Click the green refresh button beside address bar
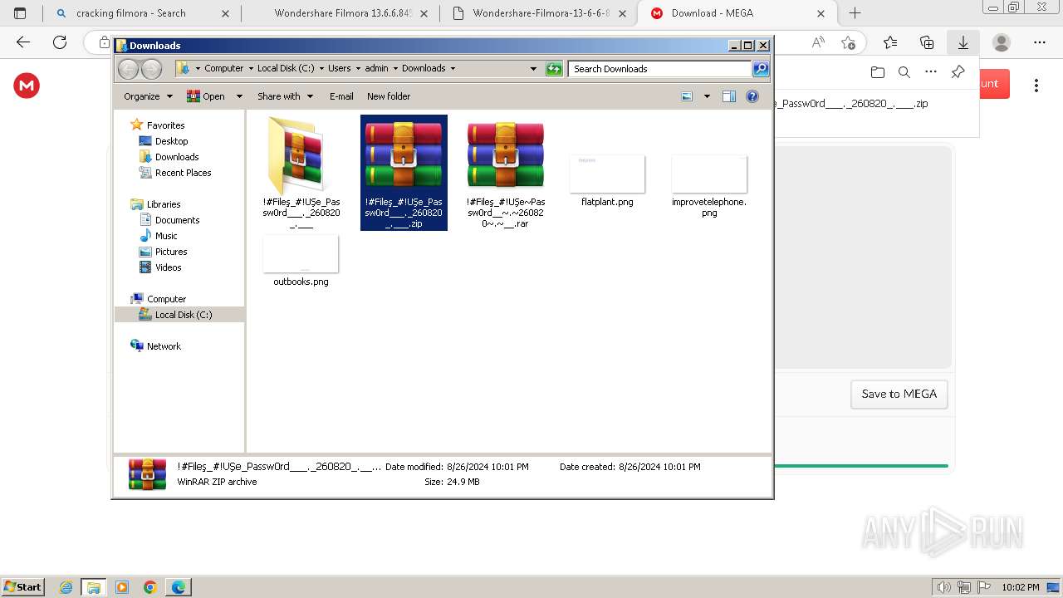1063x598 pixels. click(554, 69)
